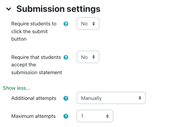The height and width of the screenshot is (127, 171).
Task: Open help for submission statement requirement
Action: click(x=66, y=57)
